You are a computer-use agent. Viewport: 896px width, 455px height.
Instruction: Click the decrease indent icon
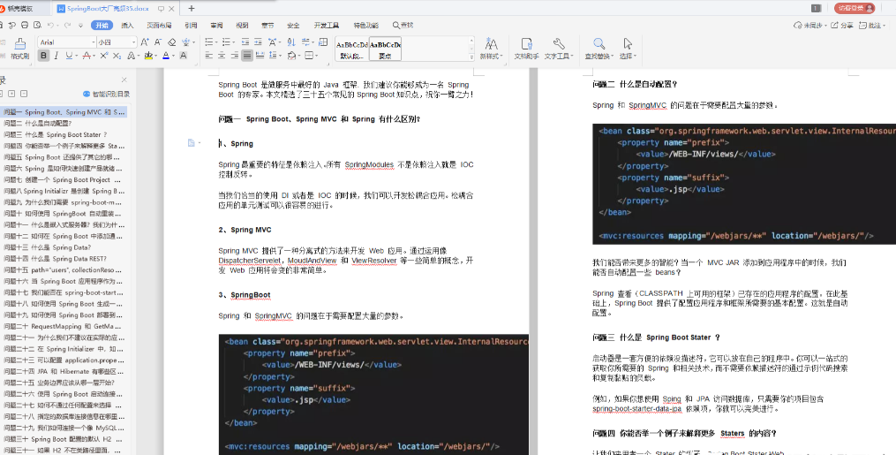tap(245, 42)
